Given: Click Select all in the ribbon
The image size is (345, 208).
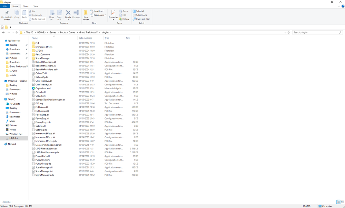Looking at the screenshot, I should (139, 11).
